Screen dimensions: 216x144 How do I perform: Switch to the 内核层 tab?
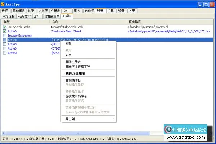point(43,11)
